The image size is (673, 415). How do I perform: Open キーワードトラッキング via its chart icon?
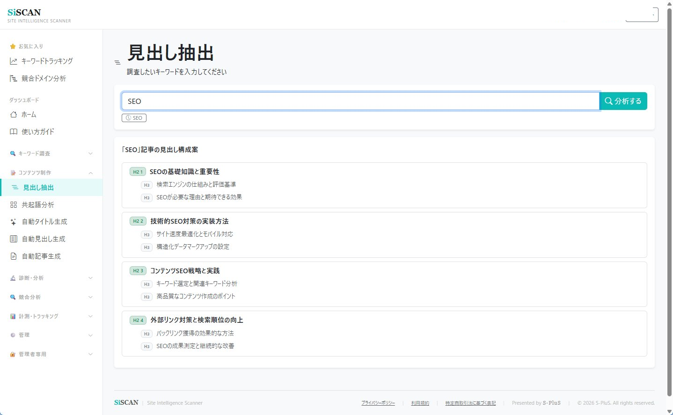(x=14, y=61)
